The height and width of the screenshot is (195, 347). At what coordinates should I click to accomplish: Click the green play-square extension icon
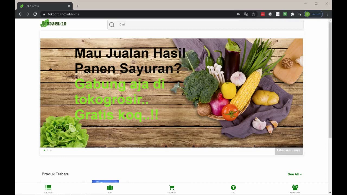click(x=285, y=14)
